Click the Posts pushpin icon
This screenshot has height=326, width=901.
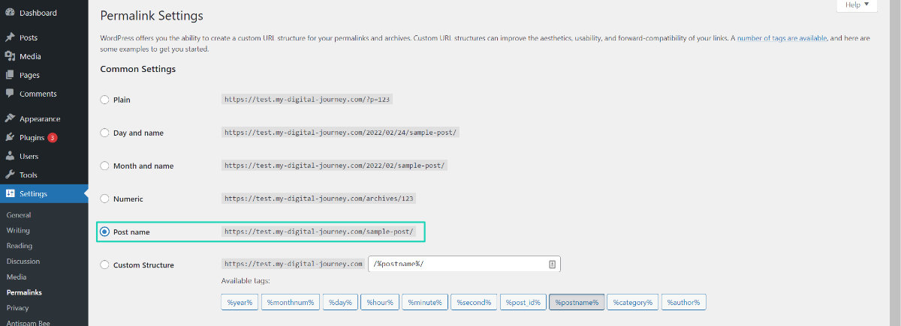pos(10,37)
